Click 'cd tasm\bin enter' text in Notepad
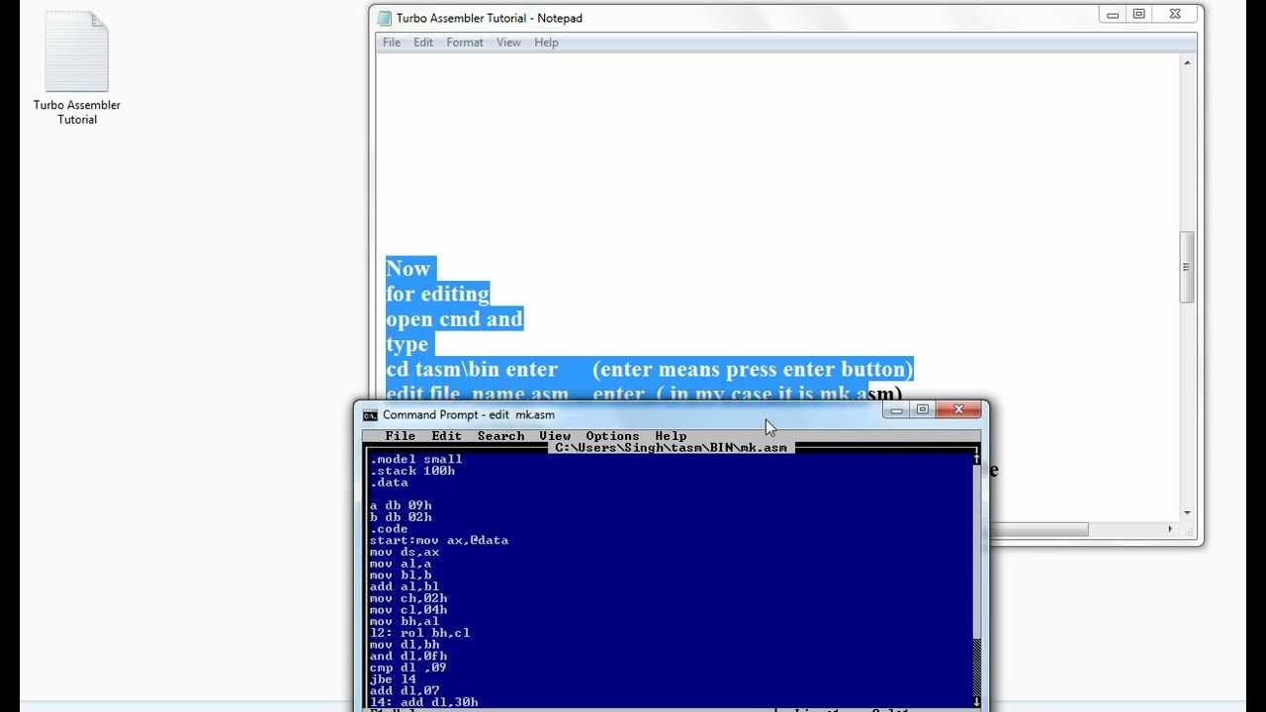Viewport: 1266px width, 712px height. pyautogui.click(x=472, y=369)
